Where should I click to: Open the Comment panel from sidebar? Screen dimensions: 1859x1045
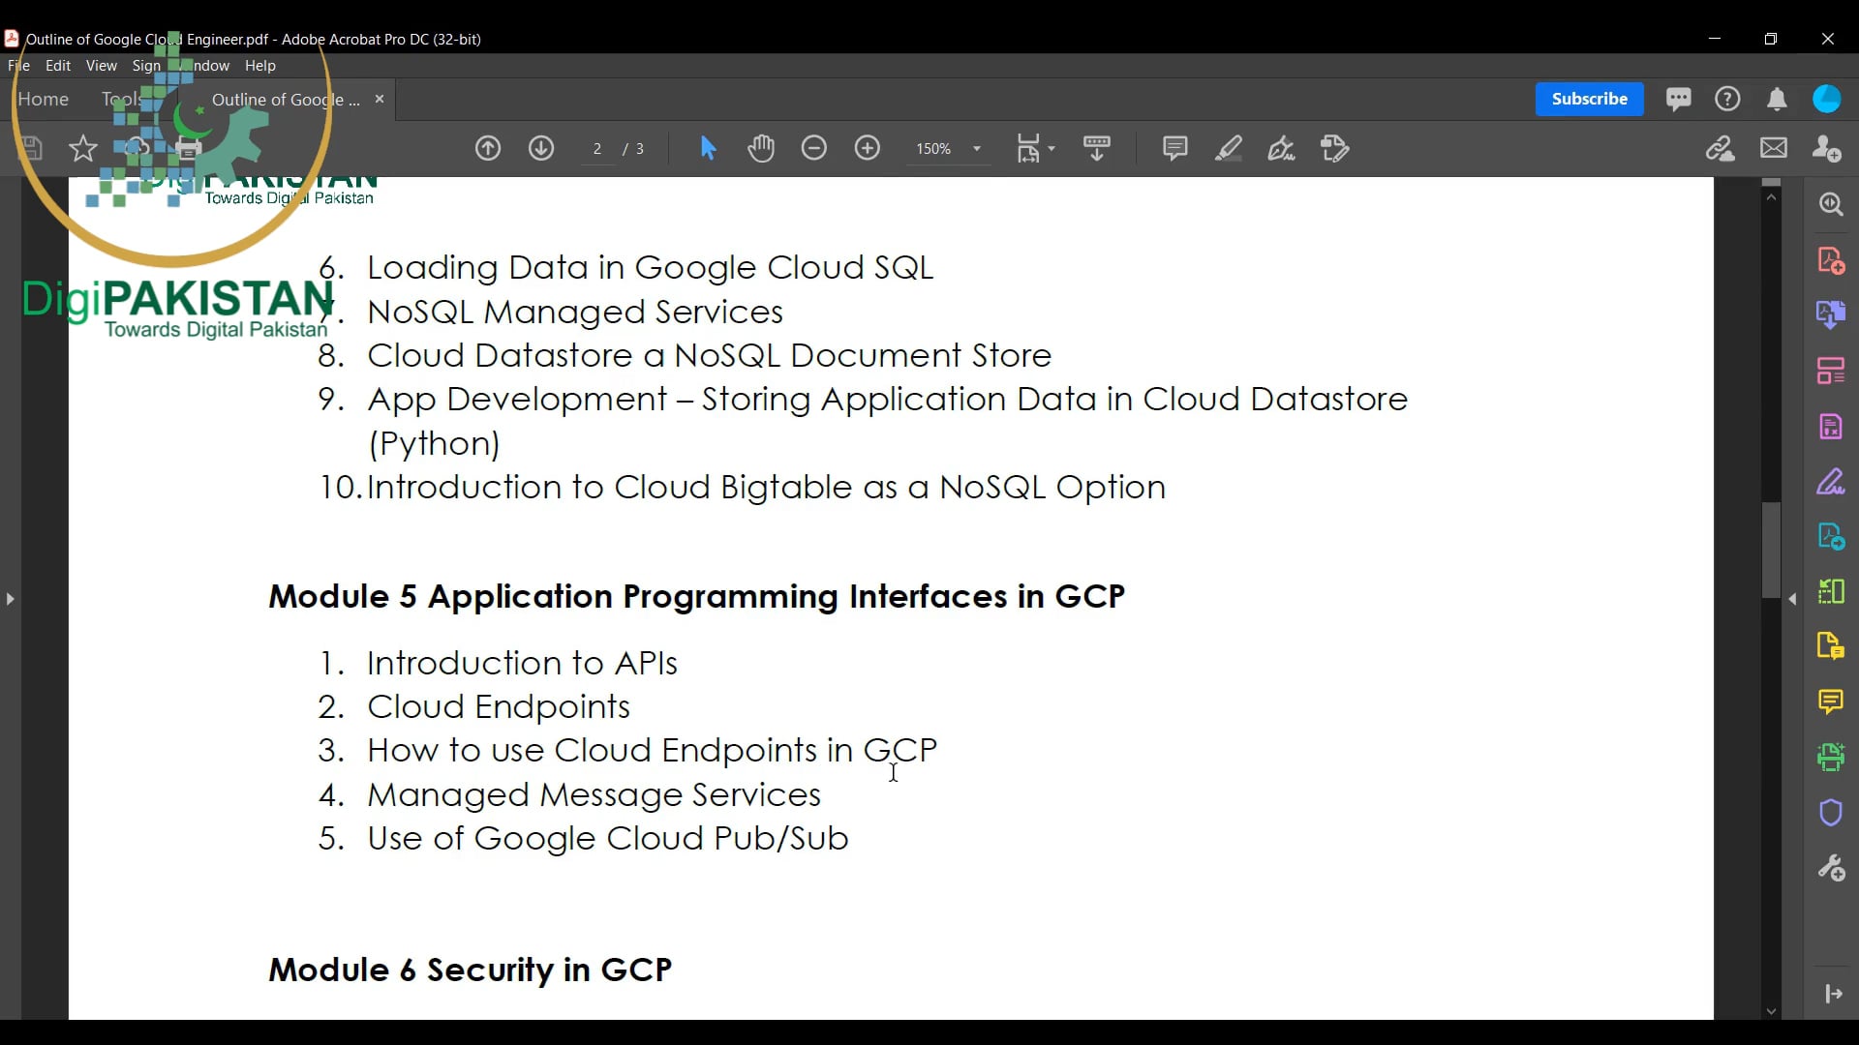click(1831, 702)
